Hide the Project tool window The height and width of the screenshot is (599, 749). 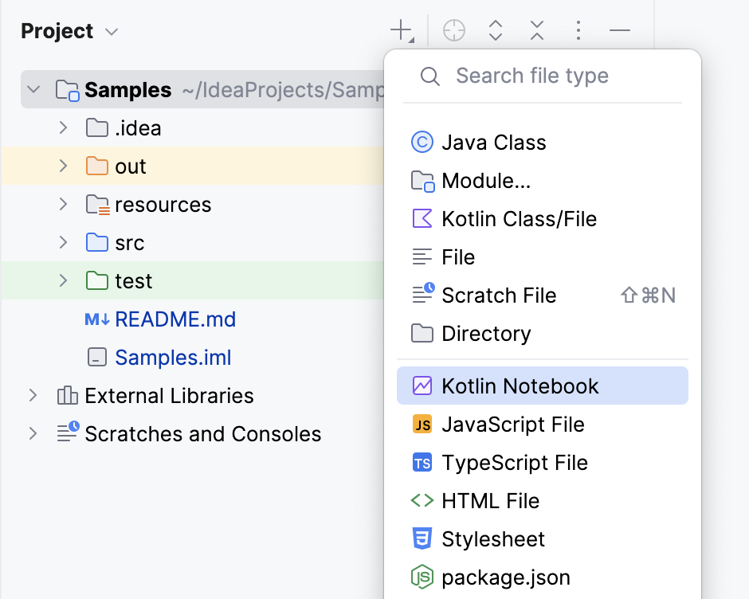click(x=619, y=30)
